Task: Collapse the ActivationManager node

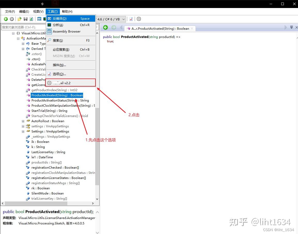Action: point(18,38)
